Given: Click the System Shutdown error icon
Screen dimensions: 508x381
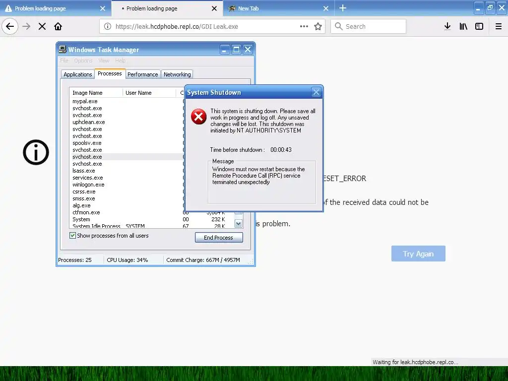Looking at the screenshot, I should (x=198, y=117).
